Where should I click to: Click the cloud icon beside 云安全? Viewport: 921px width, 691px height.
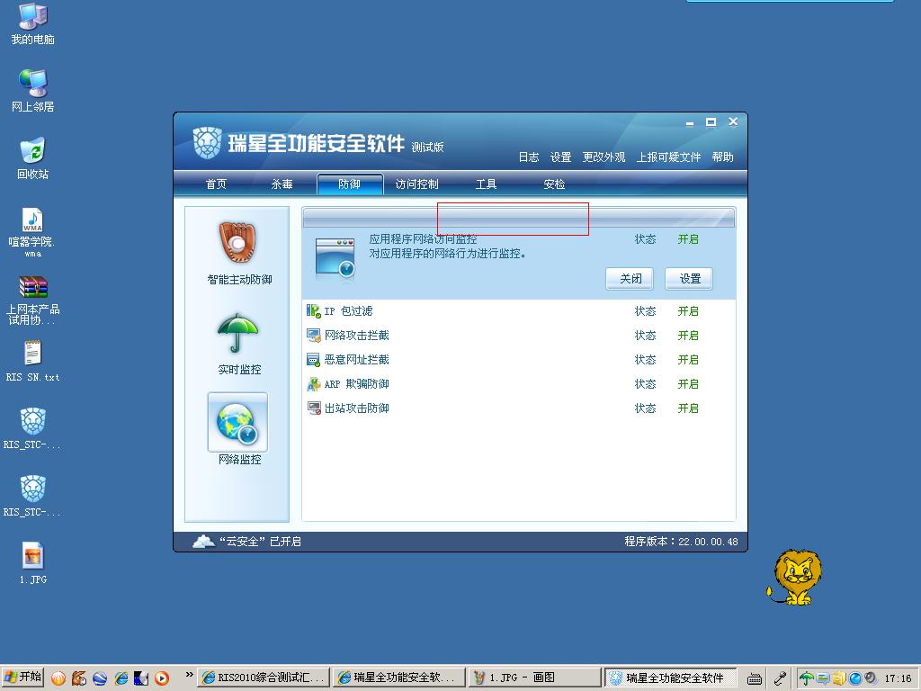(203, 541)
